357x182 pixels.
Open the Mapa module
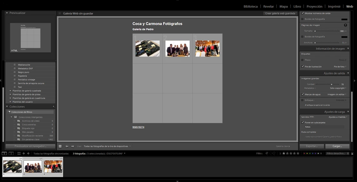pos(283,6)
